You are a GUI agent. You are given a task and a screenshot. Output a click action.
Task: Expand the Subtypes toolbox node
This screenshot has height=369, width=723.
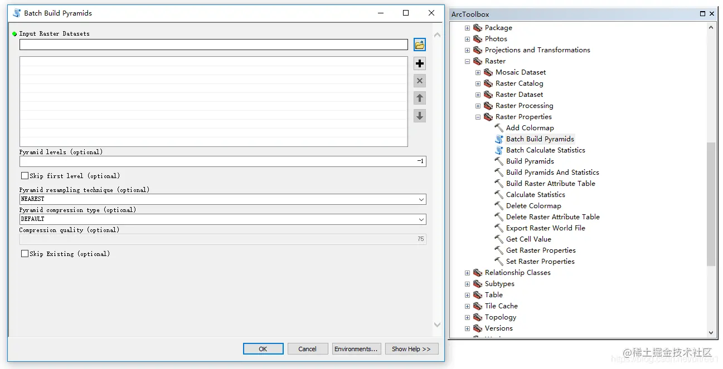(x=468, y=284)
